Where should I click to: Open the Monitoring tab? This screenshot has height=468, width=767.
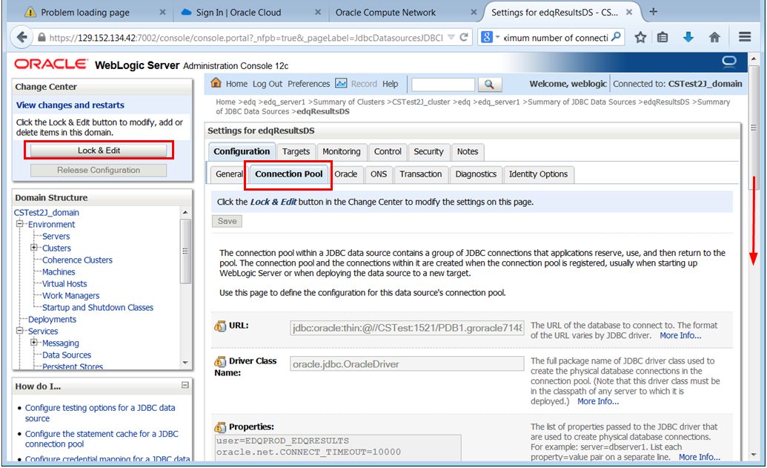342,152
